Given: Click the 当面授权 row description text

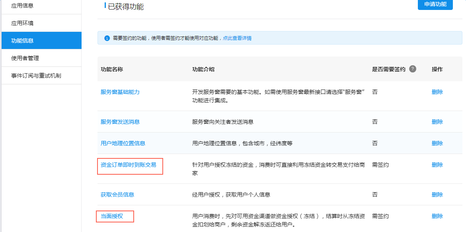Looking at the screenshot, I should tap(279, 220).
